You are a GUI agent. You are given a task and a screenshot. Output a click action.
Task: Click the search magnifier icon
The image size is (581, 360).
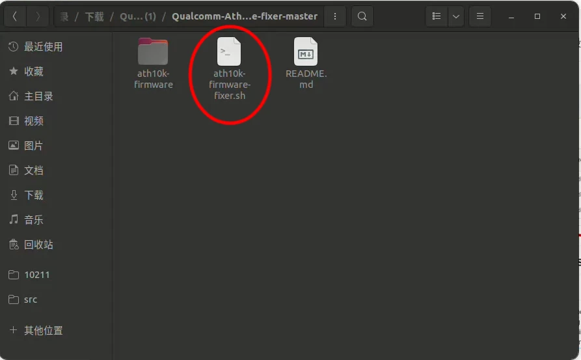coord(362,16)
